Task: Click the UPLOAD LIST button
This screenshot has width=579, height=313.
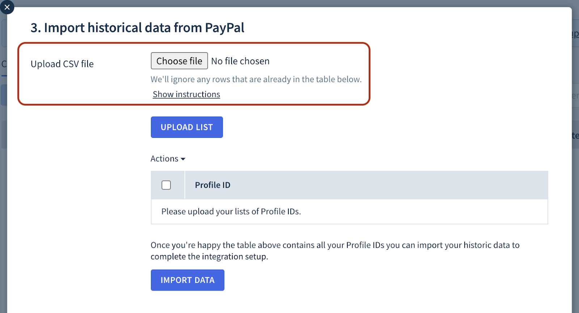Action: pos(187,127)
